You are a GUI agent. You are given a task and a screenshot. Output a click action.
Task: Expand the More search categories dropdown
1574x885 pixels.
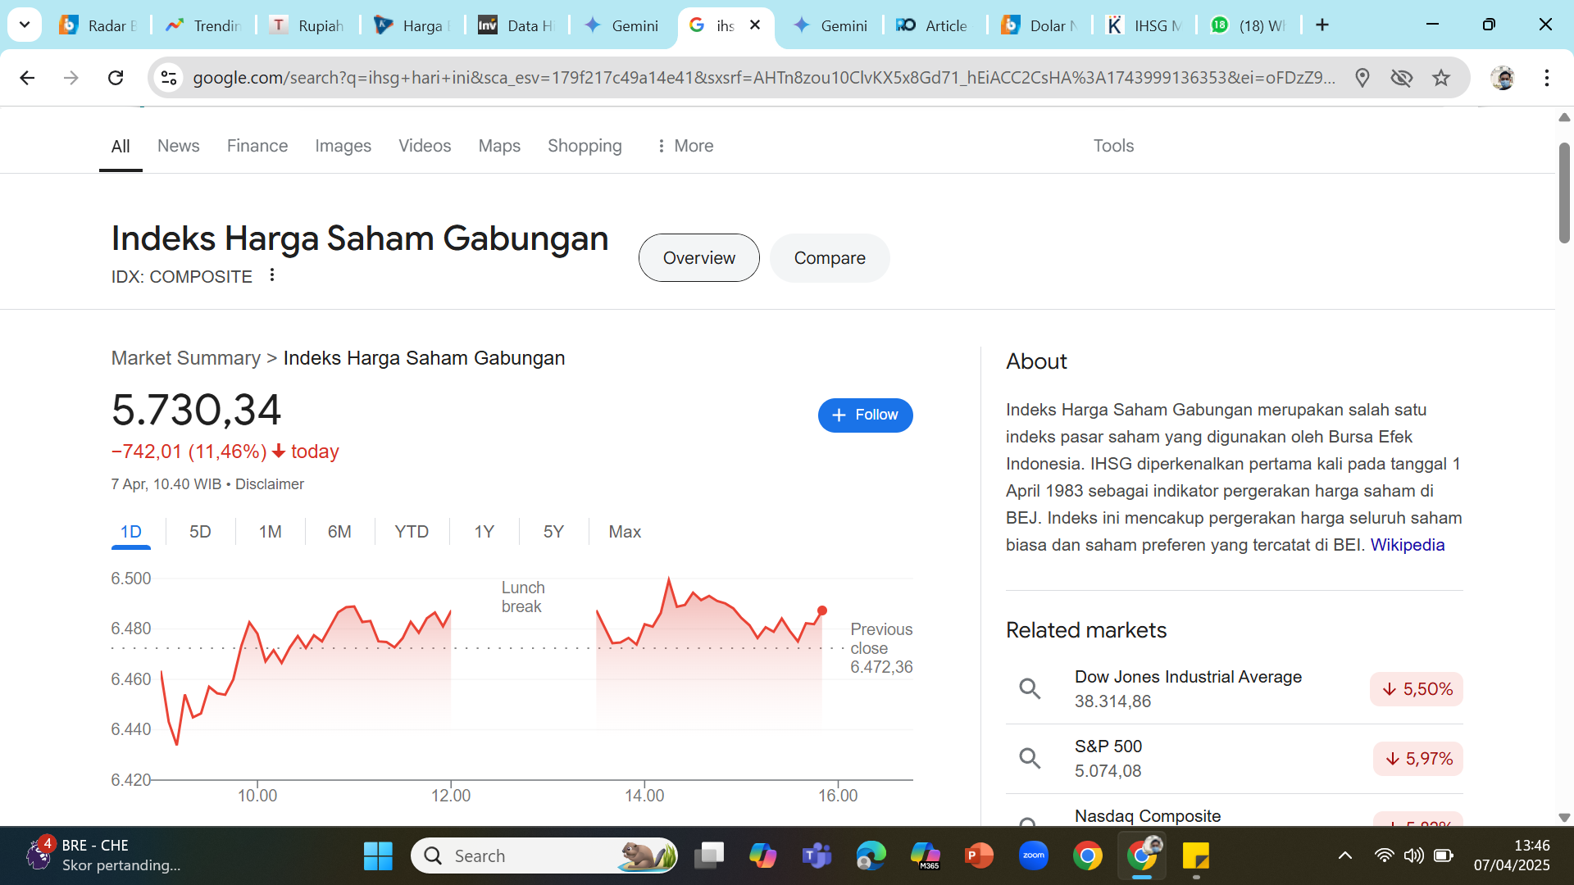(685, 146)
